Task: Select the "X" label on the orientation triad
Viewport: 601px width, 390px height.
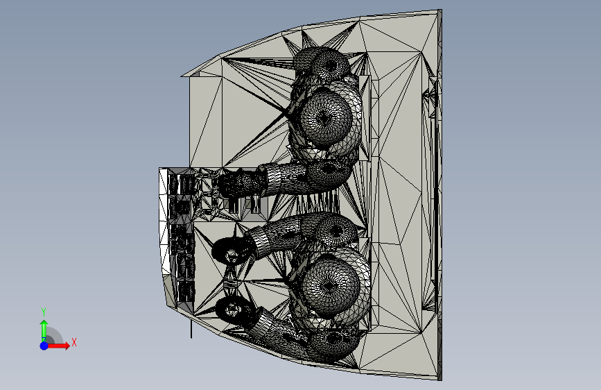Action: [x=74, y=342]
